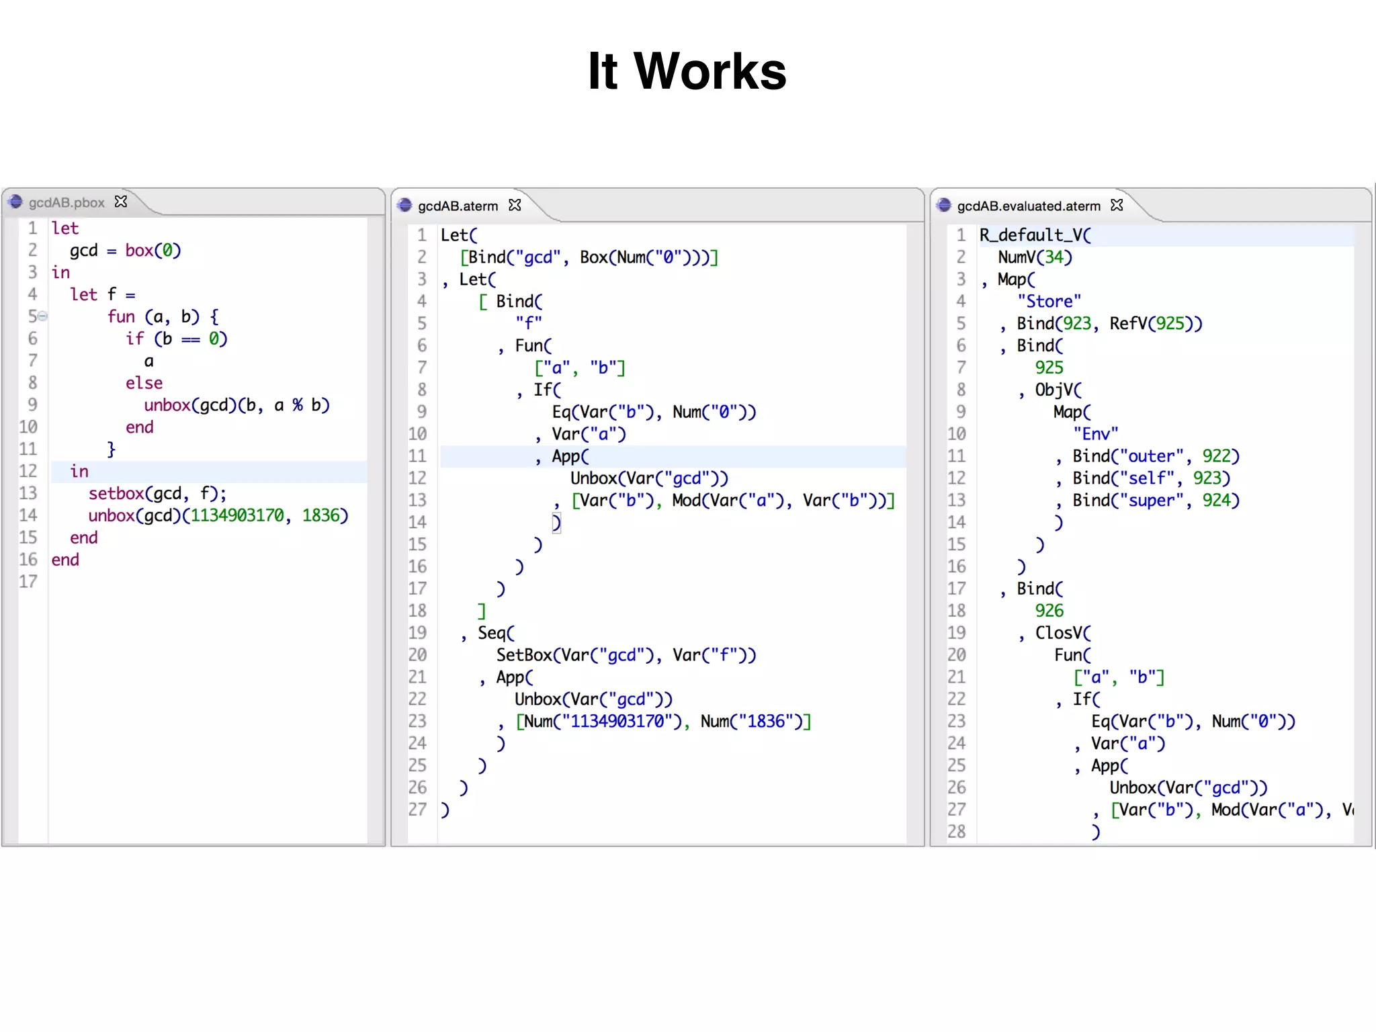Close the gcdAB.evaluated.aterm editor tab
Image resolution: width=1376 pixels, height=1032 pixels.
(x=1117, y=205)
